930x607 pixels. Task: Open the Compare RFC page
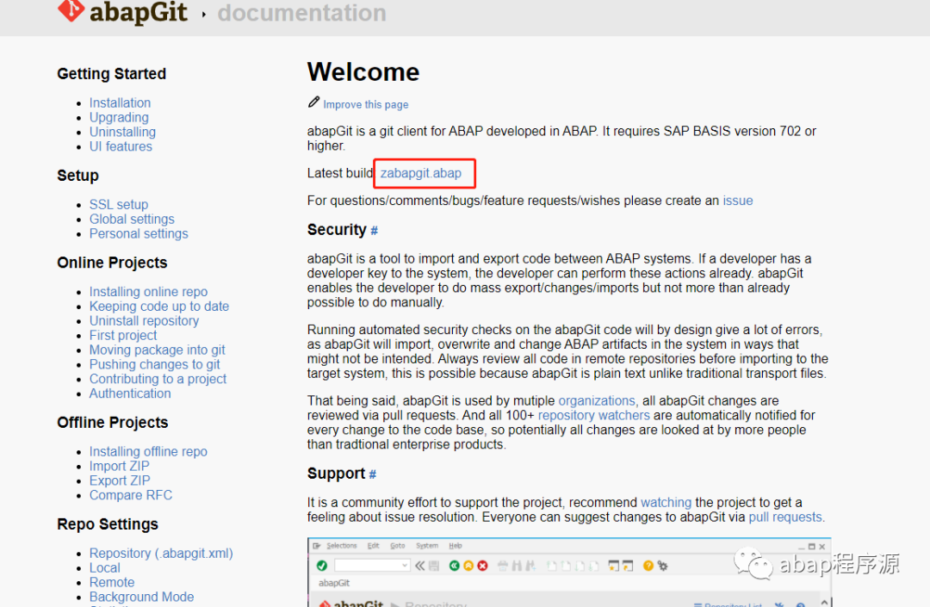click(131, 495)
